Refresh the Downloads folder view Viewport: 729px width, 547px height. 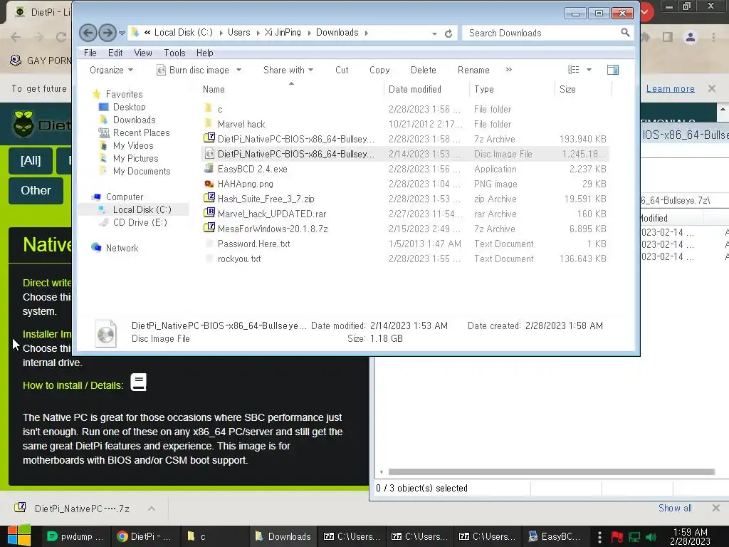(449, 33)
